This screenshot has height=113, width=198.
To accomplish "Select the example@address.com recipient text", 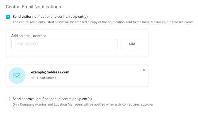I will tap(50, 72).
